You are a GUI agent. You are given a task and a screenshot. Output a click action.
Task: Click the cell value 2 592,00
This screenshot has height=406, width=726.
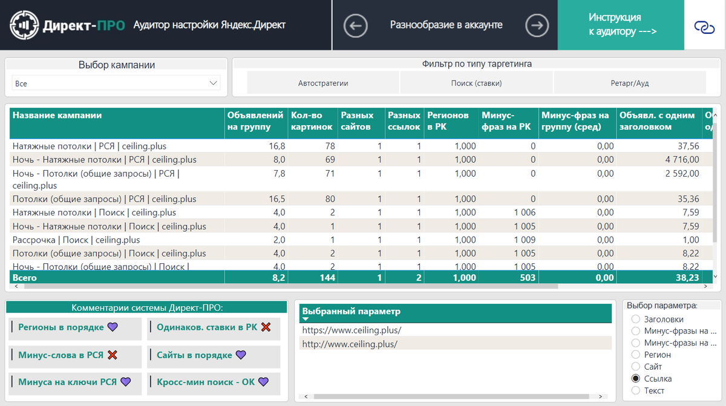681,174
